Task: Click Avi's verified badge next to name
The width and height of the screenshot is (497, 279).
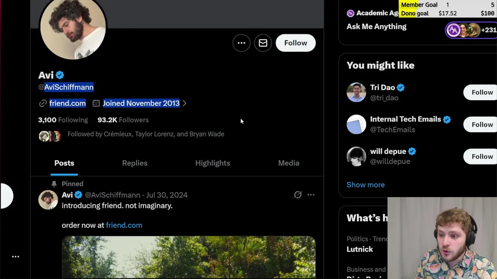Action: [x=60, y=75]
